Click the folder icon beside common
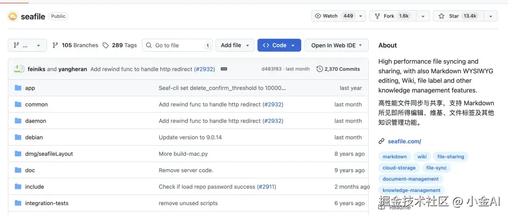 [x=18, y=104]
